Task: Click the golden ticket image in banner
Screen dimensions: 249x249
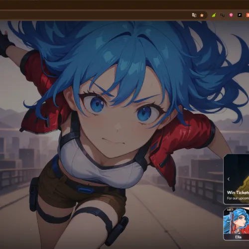Action: 243,184
